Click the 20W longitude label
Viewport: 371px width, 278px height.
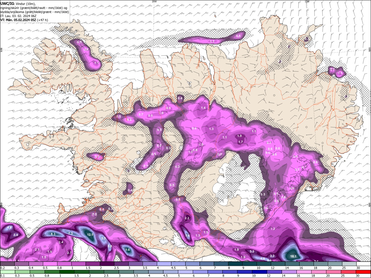154,1
